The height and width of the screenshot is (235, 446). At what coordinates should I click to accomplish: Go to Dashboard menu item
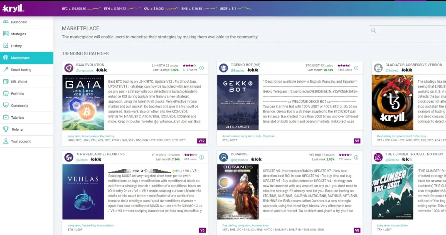click(27, 22)
